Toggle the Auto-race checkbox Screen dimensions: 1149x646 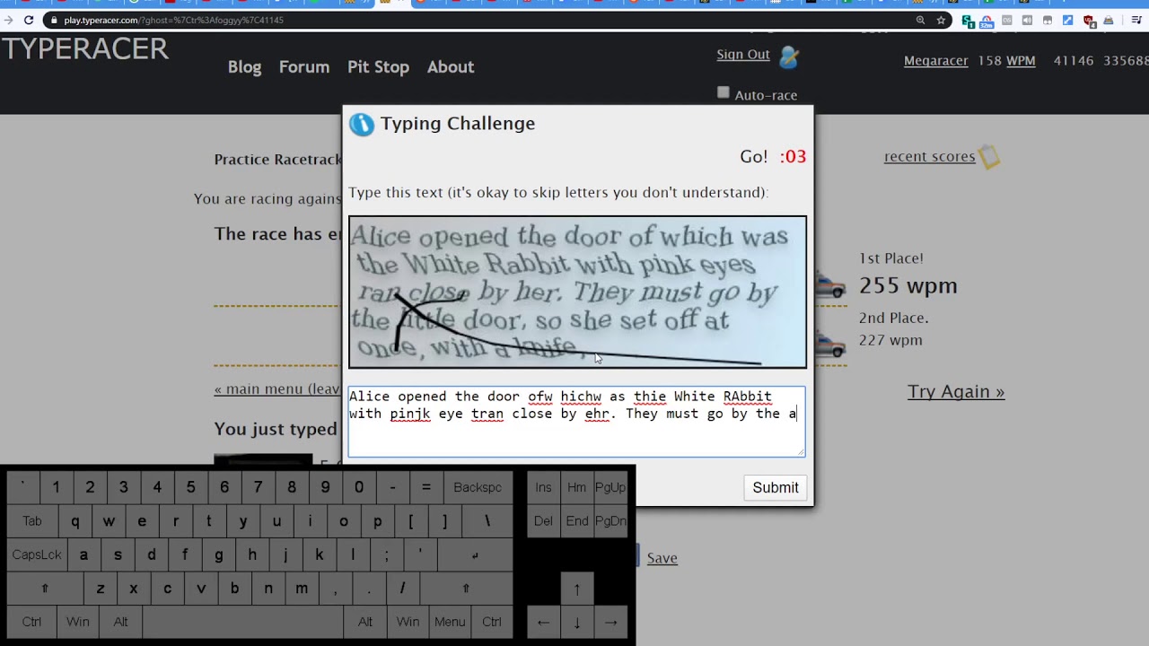click(724, 92)
